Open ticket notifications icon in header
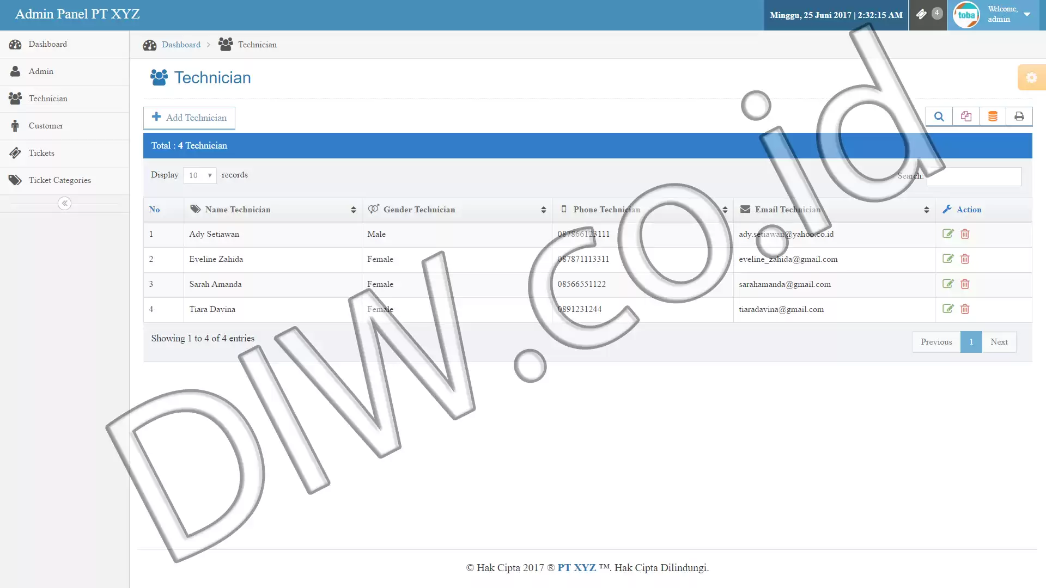This screenshot has height=588, width=1046. [x=928, y=15]
